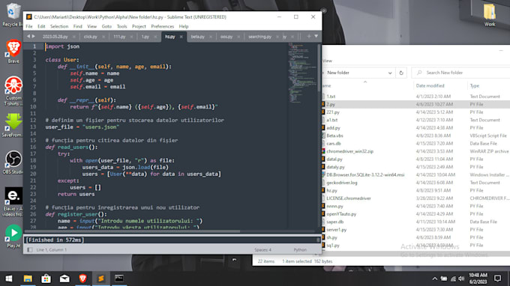510x286 pixels.
Task: Select the Beta.vbs file in Explorer
Action: click(x=334, y=136)
